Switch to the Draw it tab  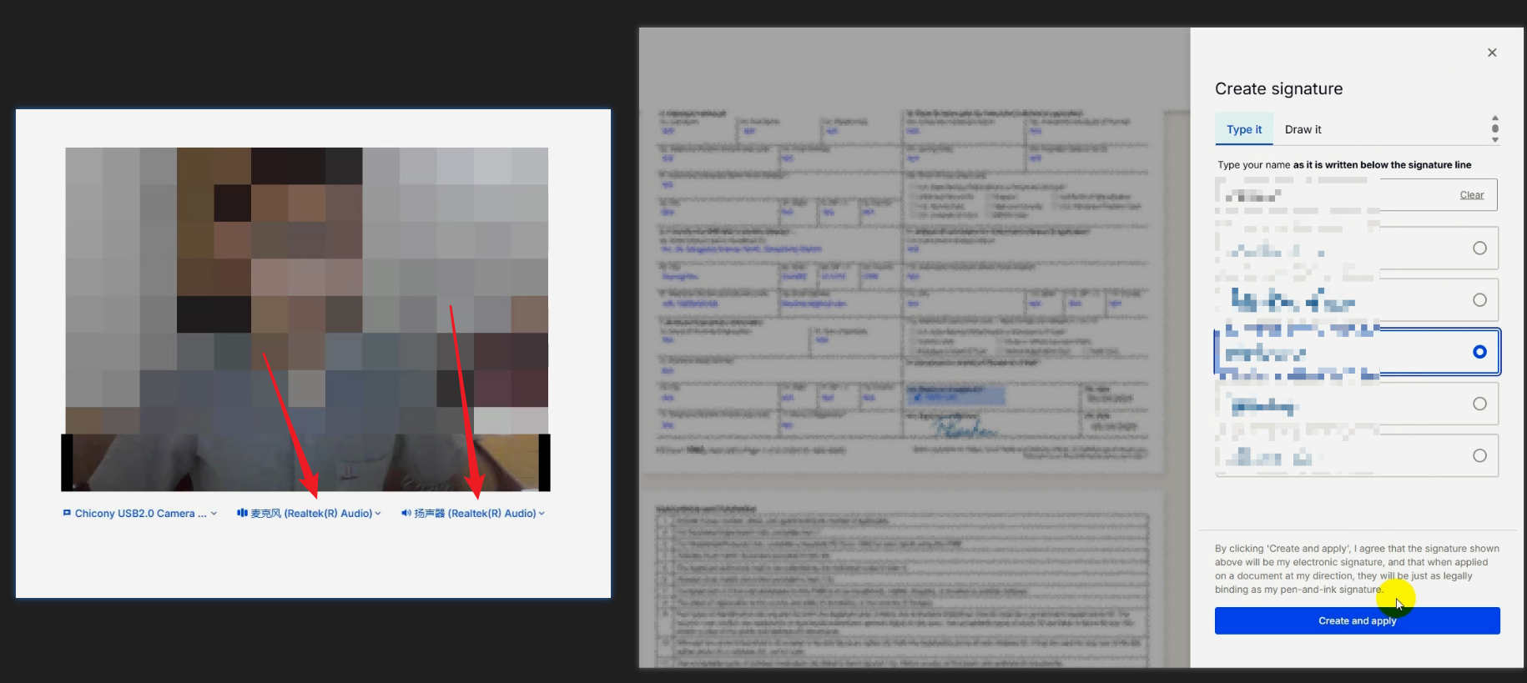tap(1303, 129)
